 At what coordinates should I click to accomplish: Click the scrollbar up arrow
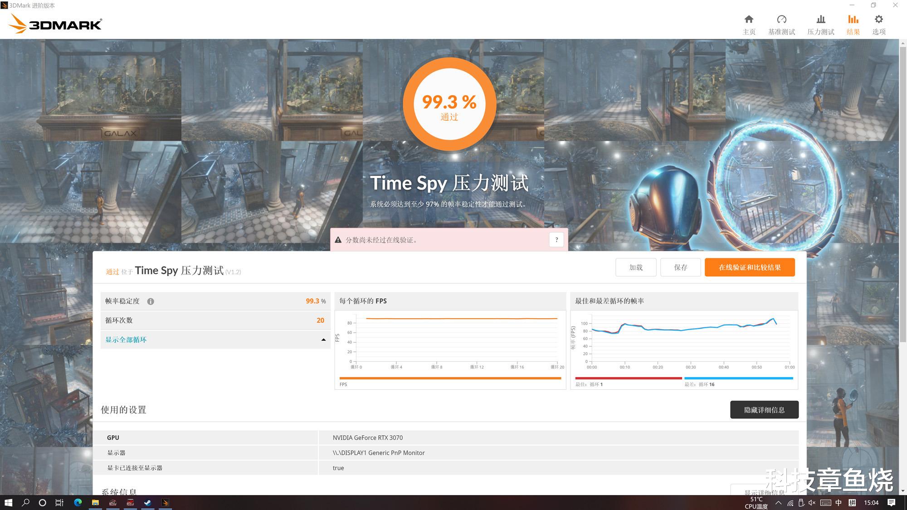coord(903,43)
